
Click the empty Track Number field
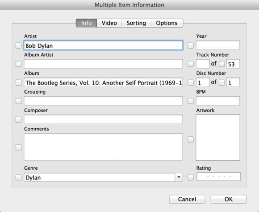pos(203,64)
